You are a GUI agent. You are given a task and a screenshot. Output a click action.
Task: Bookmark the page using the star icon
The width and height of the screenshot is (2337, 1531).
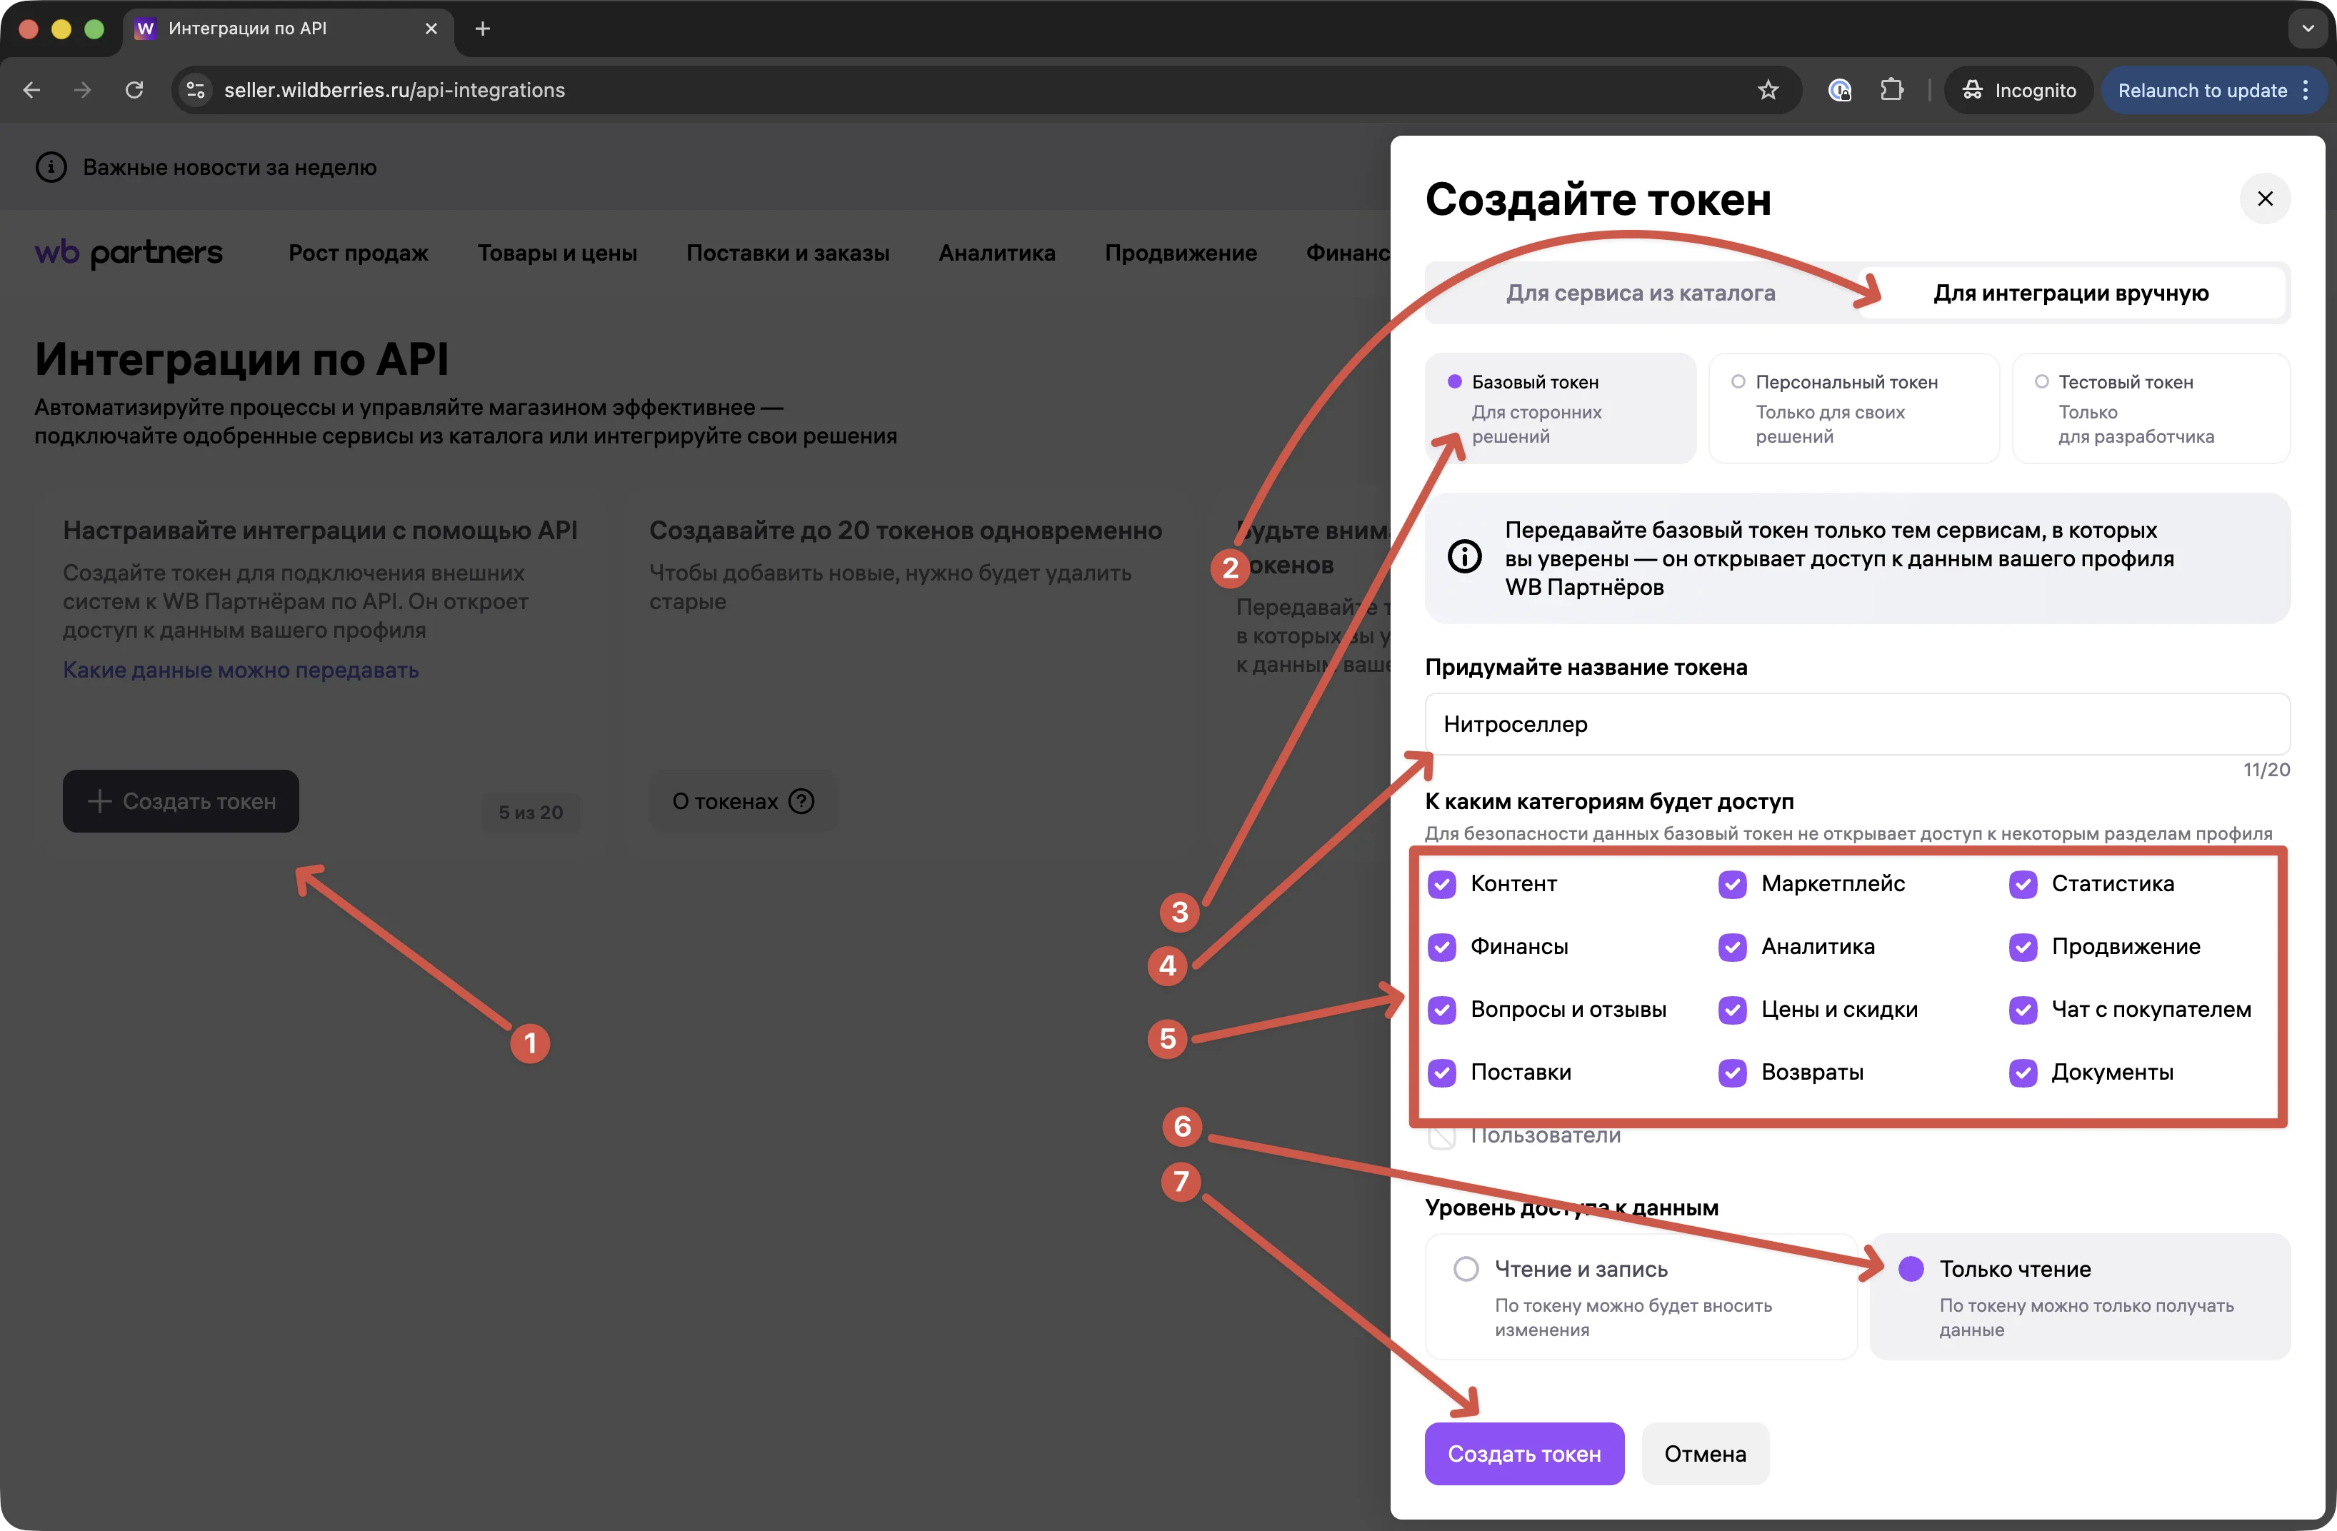pos(1768,89)
